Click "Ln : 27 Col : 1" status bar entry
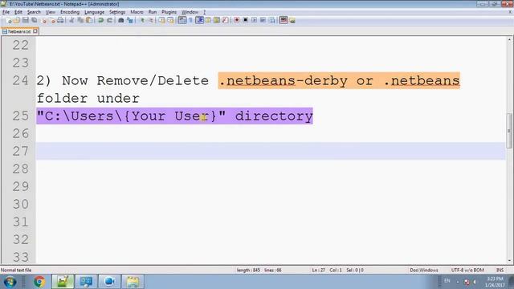Screen dimensions: 514x289 point(327,270)
